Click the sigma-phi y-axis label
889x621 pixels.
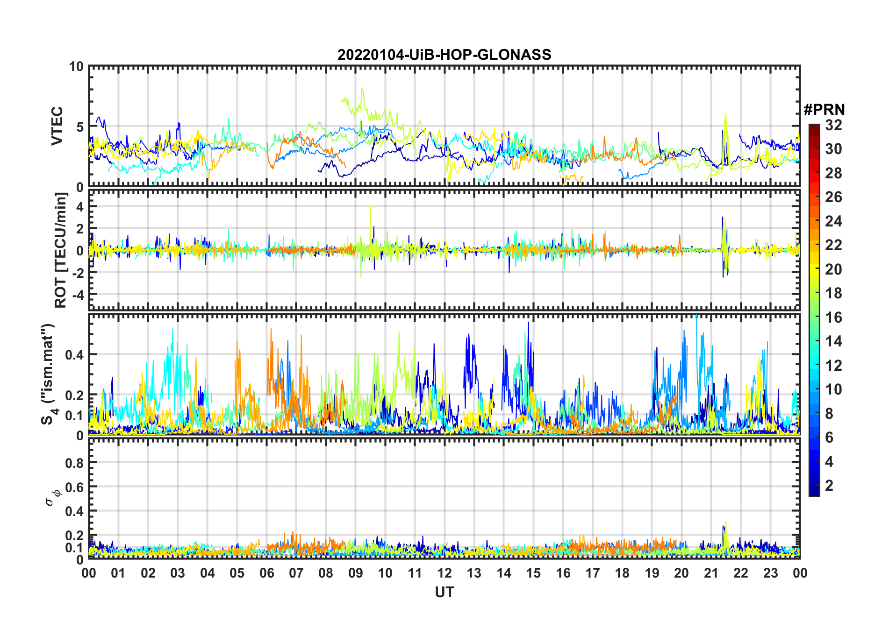pyautogui.click(x=52, y=497)
